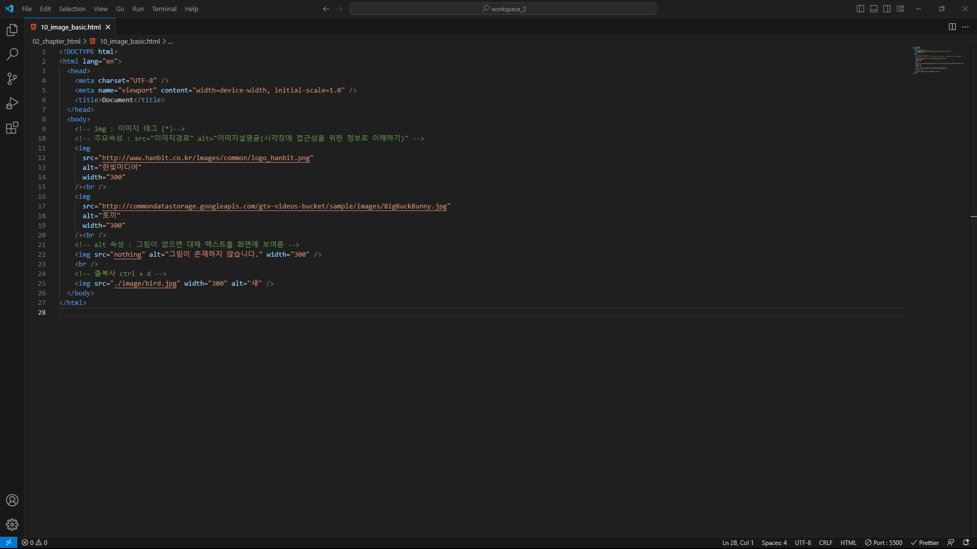Viewport: 977px width, 549px height.
Task: Open More Actions ellipsis menu in editor
Action: coord(965,27)
